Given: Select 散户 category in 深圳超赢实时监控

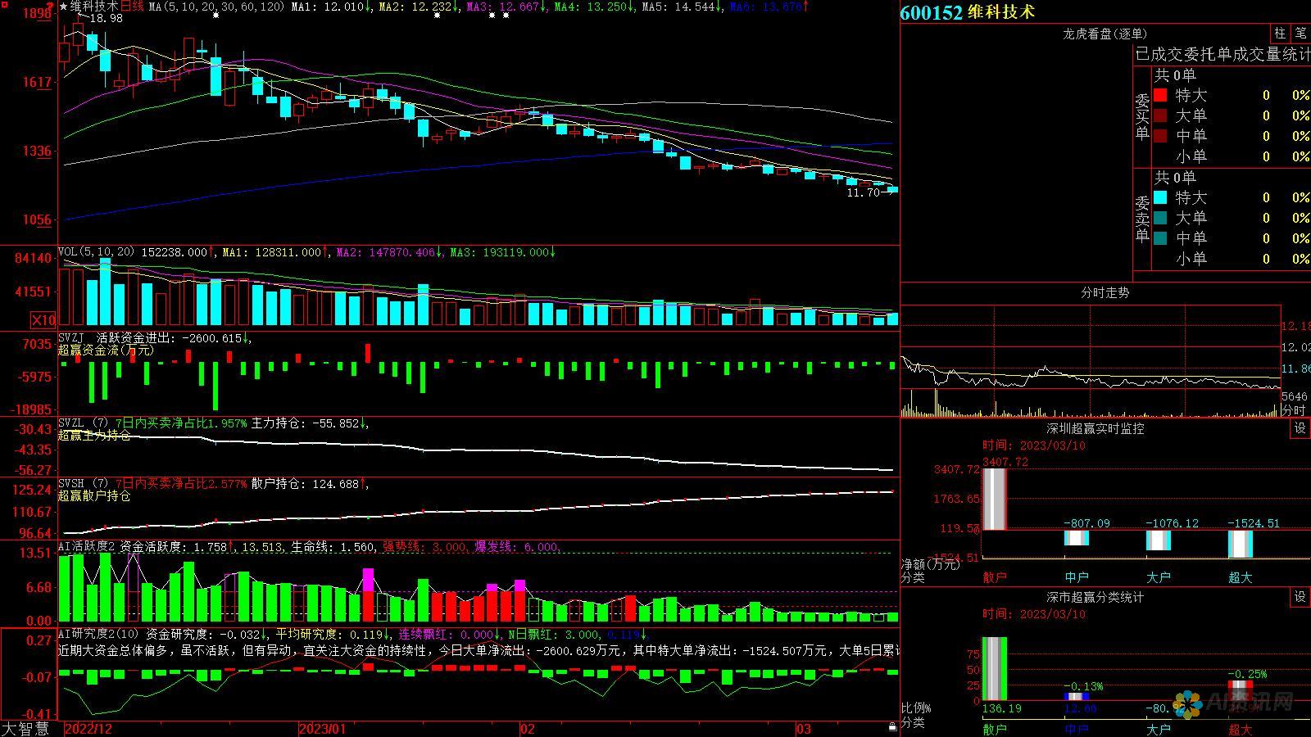Looking at the screenshot, I should pyautogui.click(x=995, y=577).
